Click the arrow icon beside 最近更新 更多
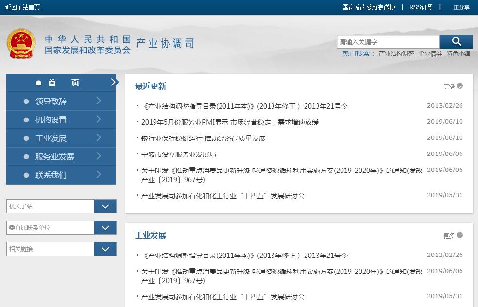The width and height of the screenshot is (478, 307). click(460, 86)
